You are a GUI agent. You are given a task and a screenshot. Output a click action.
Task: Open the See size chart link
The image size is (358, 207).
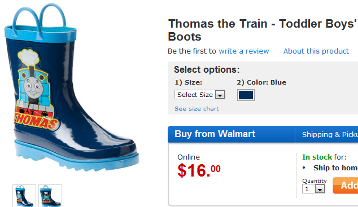[x=197, y=109]
